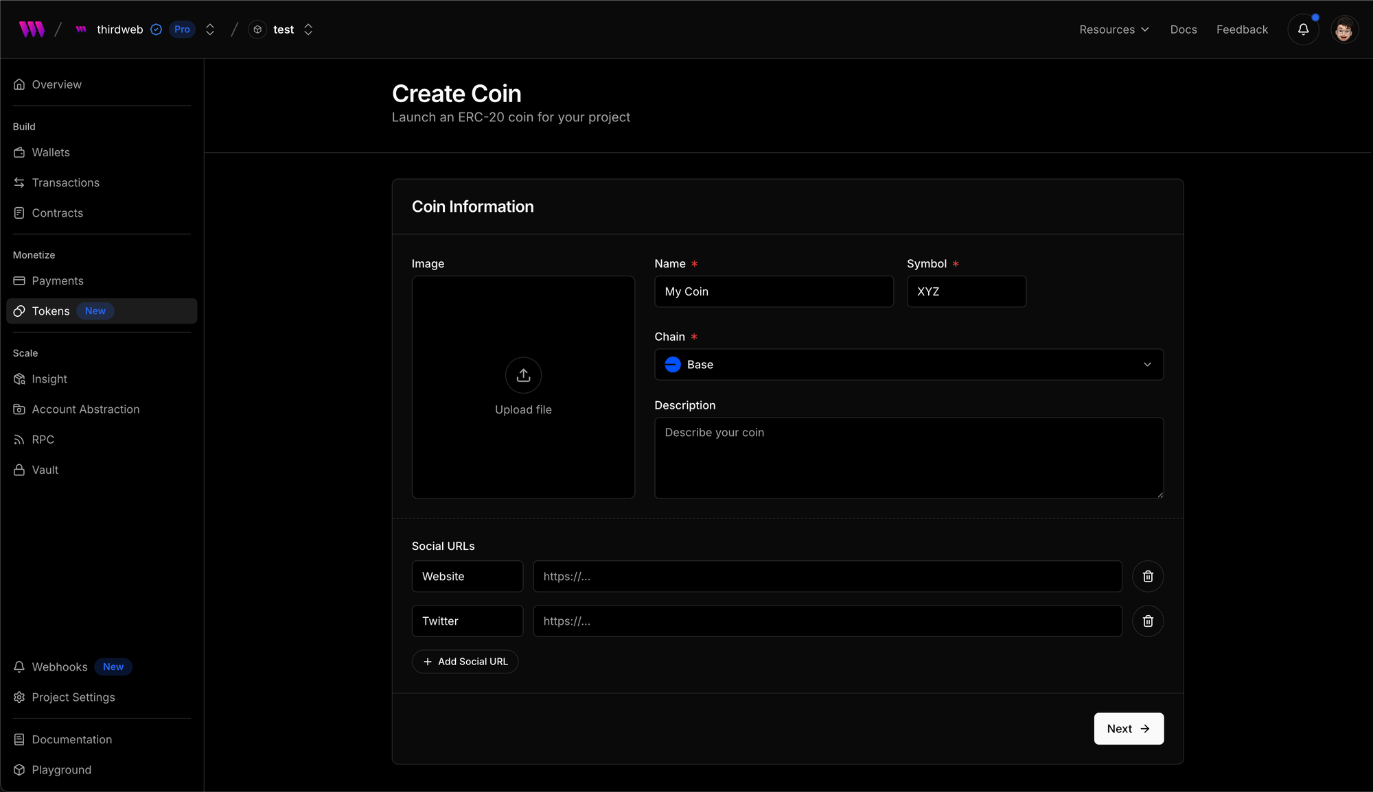The height and width of the screenshot is (792, 1373).
Task: Open the Resources menu
Action: pyautogui.click(x=1114, y=29)
